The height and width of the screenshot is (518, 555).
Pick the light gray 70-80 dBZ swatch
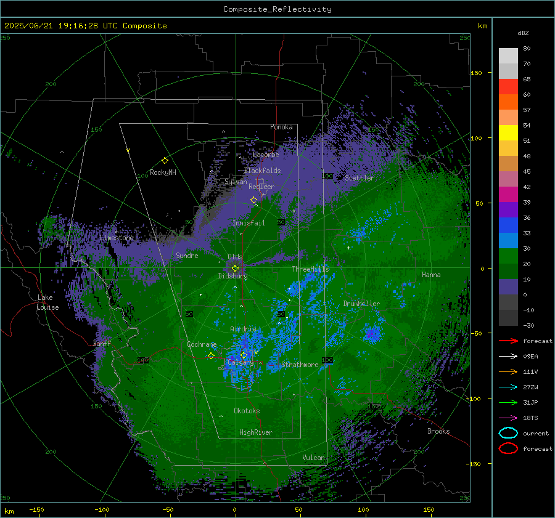coord(508,55)
